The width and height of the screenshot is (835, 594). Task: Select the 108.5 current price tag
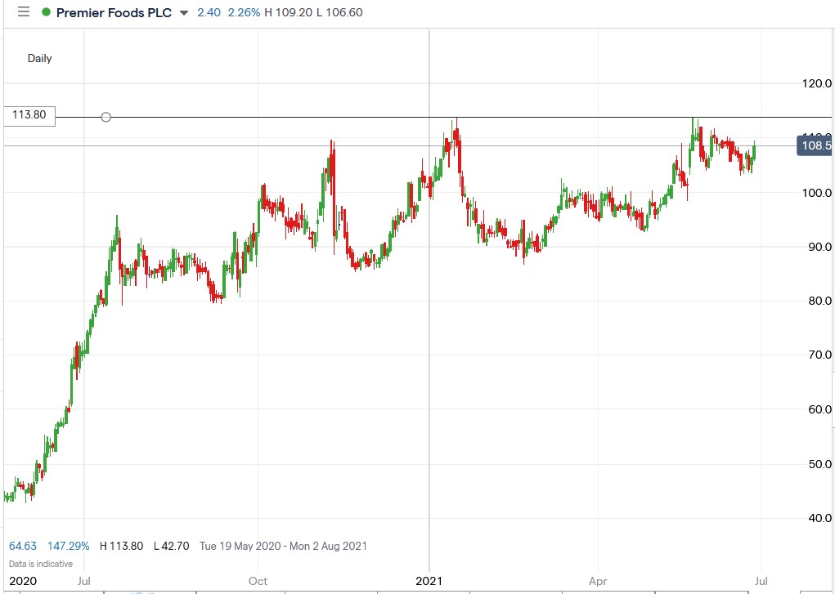[x=813, y=145]
